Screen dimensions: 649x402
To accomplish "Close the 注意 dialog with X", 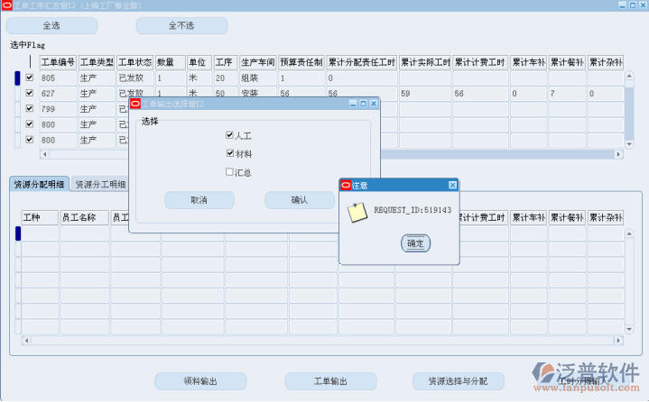I will (x=452, y=185).
